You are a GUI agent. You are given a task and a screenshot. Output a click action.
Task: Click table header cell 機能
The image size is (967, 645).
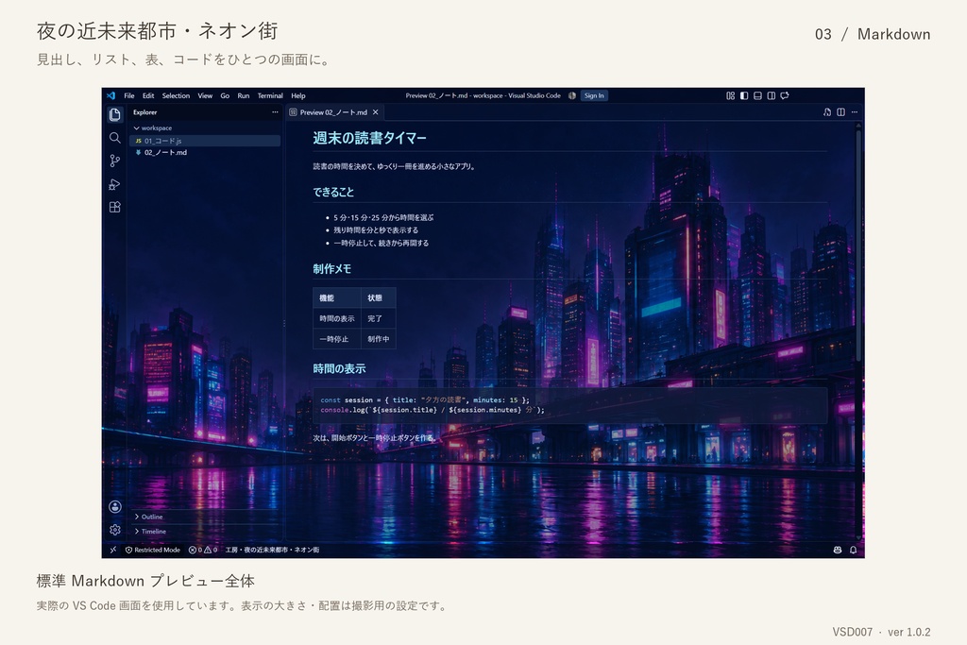(337, 297)
